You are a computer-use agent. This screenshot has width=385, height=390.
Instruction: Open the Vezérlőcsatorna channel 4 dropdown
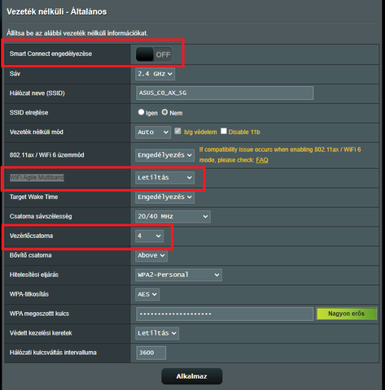click(x=149, y=236)
